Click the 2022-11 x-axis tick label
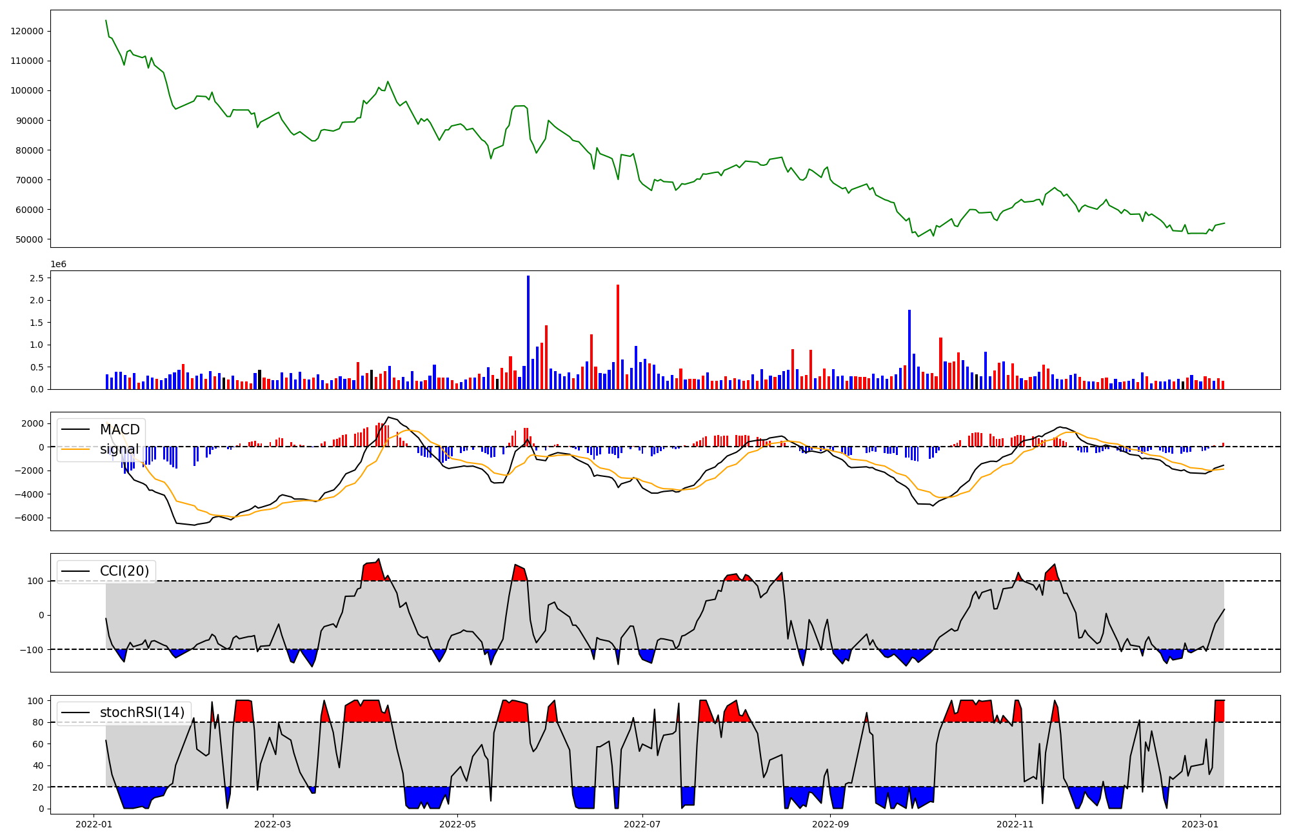This screenshot has width=1290, height=839. (x=1016, y=824)
